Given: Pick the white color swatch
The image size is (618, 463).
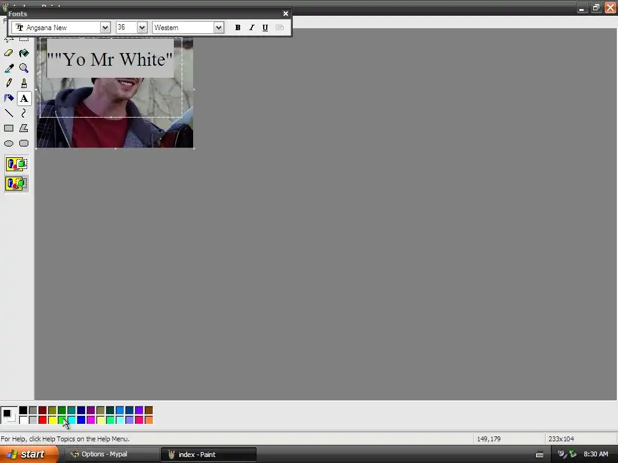Looking at the screenshot, I should (24, 420).
